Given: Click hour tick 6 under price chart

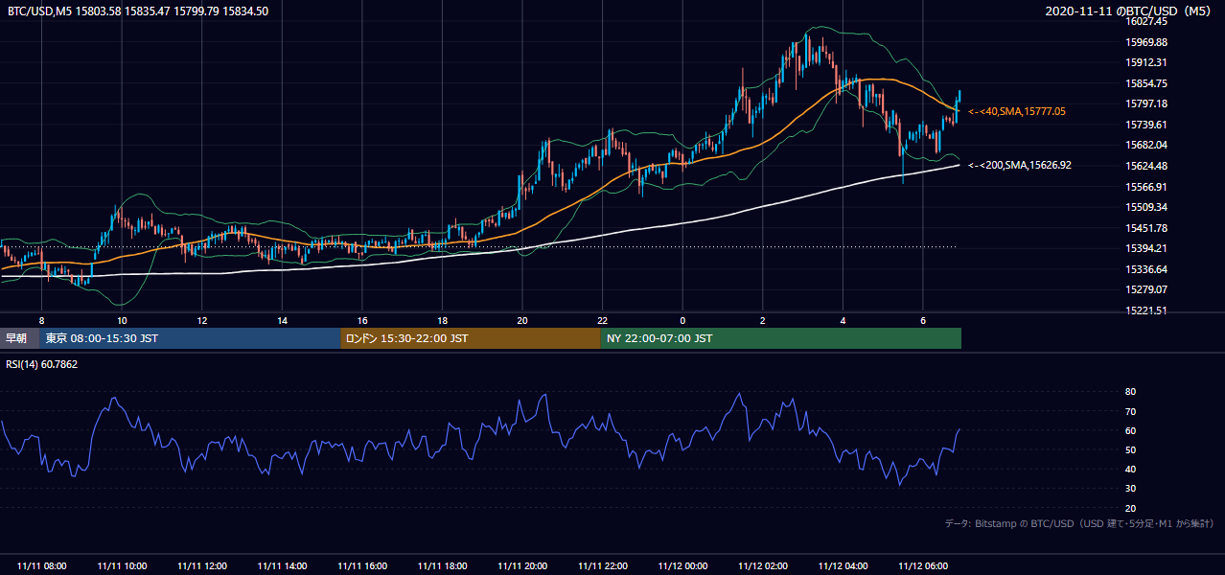Looking at the screenshot, I should [922, 320].
